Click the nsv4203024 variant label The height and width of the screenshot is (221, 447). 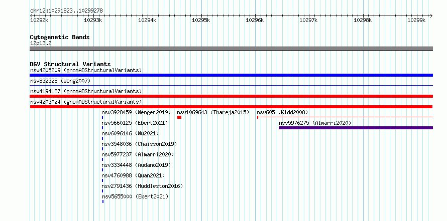86,102
